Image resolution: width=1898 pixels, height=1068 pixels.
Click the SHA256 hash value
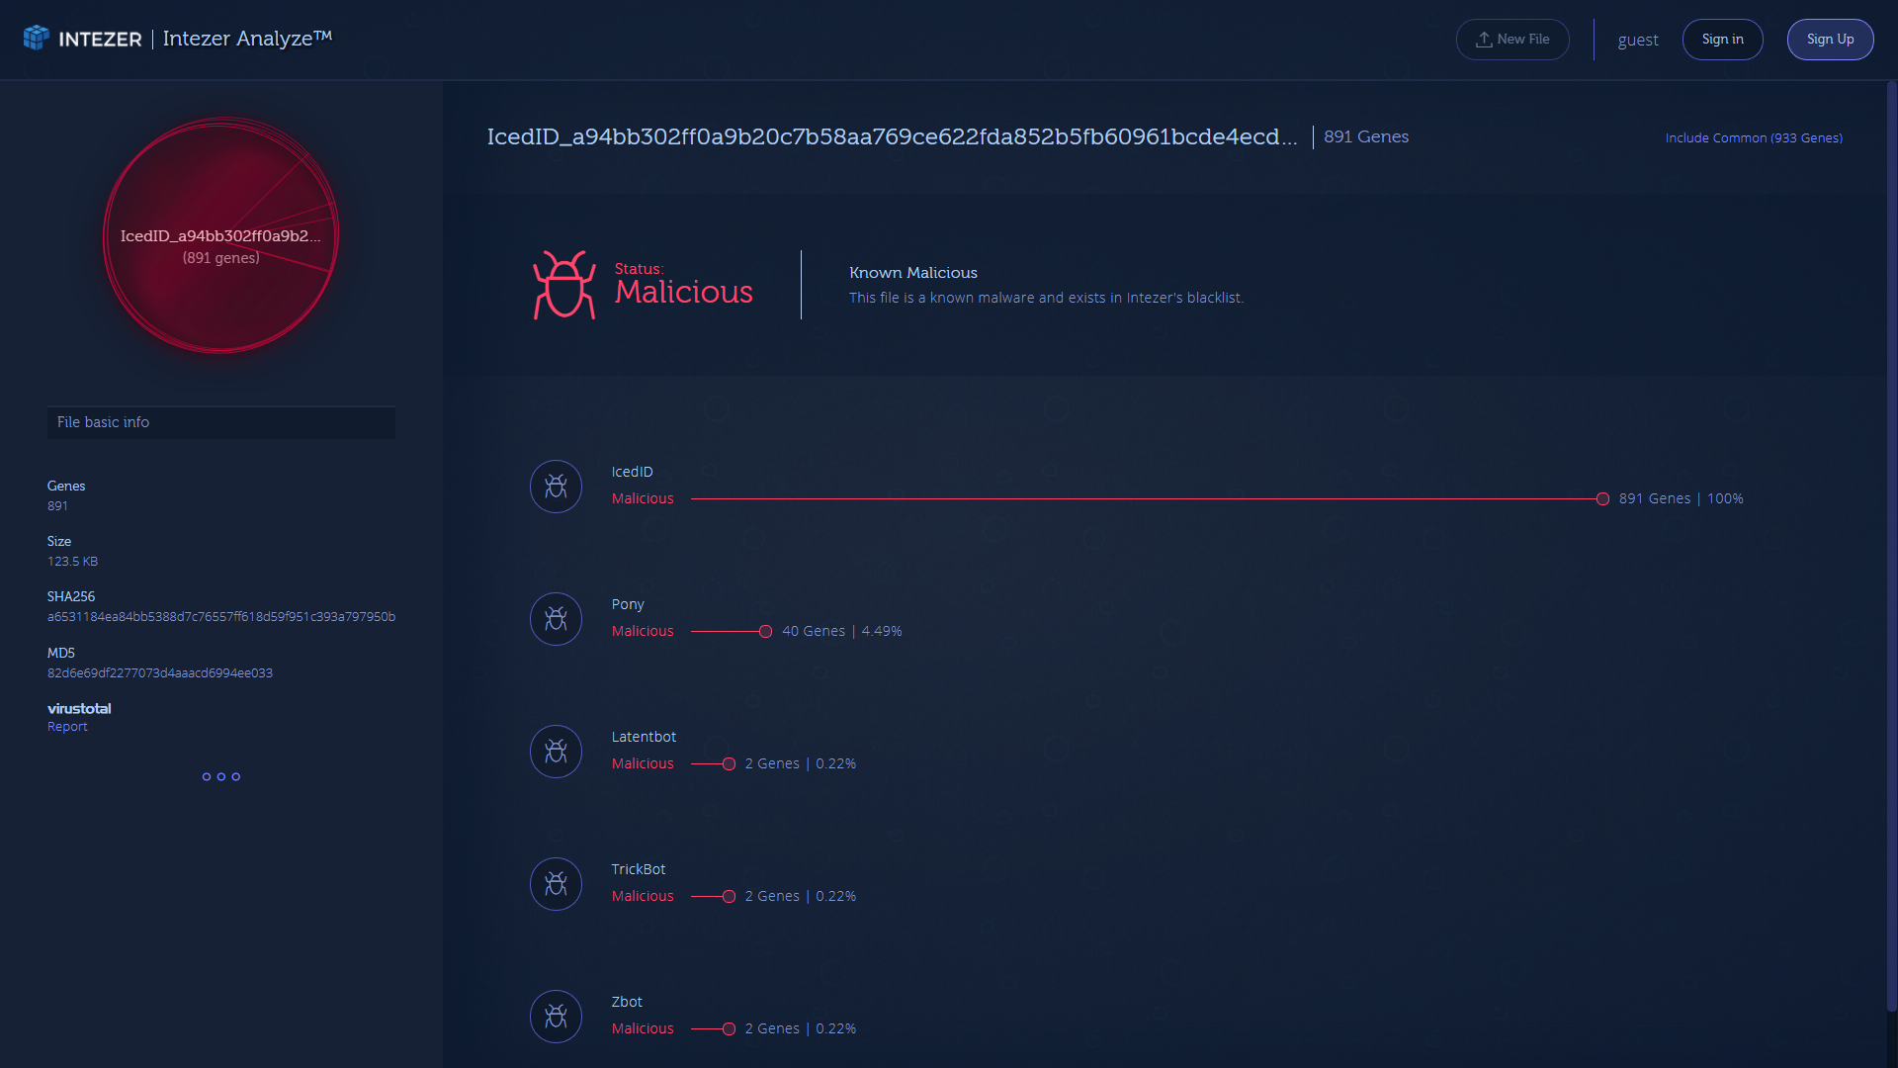220,617
